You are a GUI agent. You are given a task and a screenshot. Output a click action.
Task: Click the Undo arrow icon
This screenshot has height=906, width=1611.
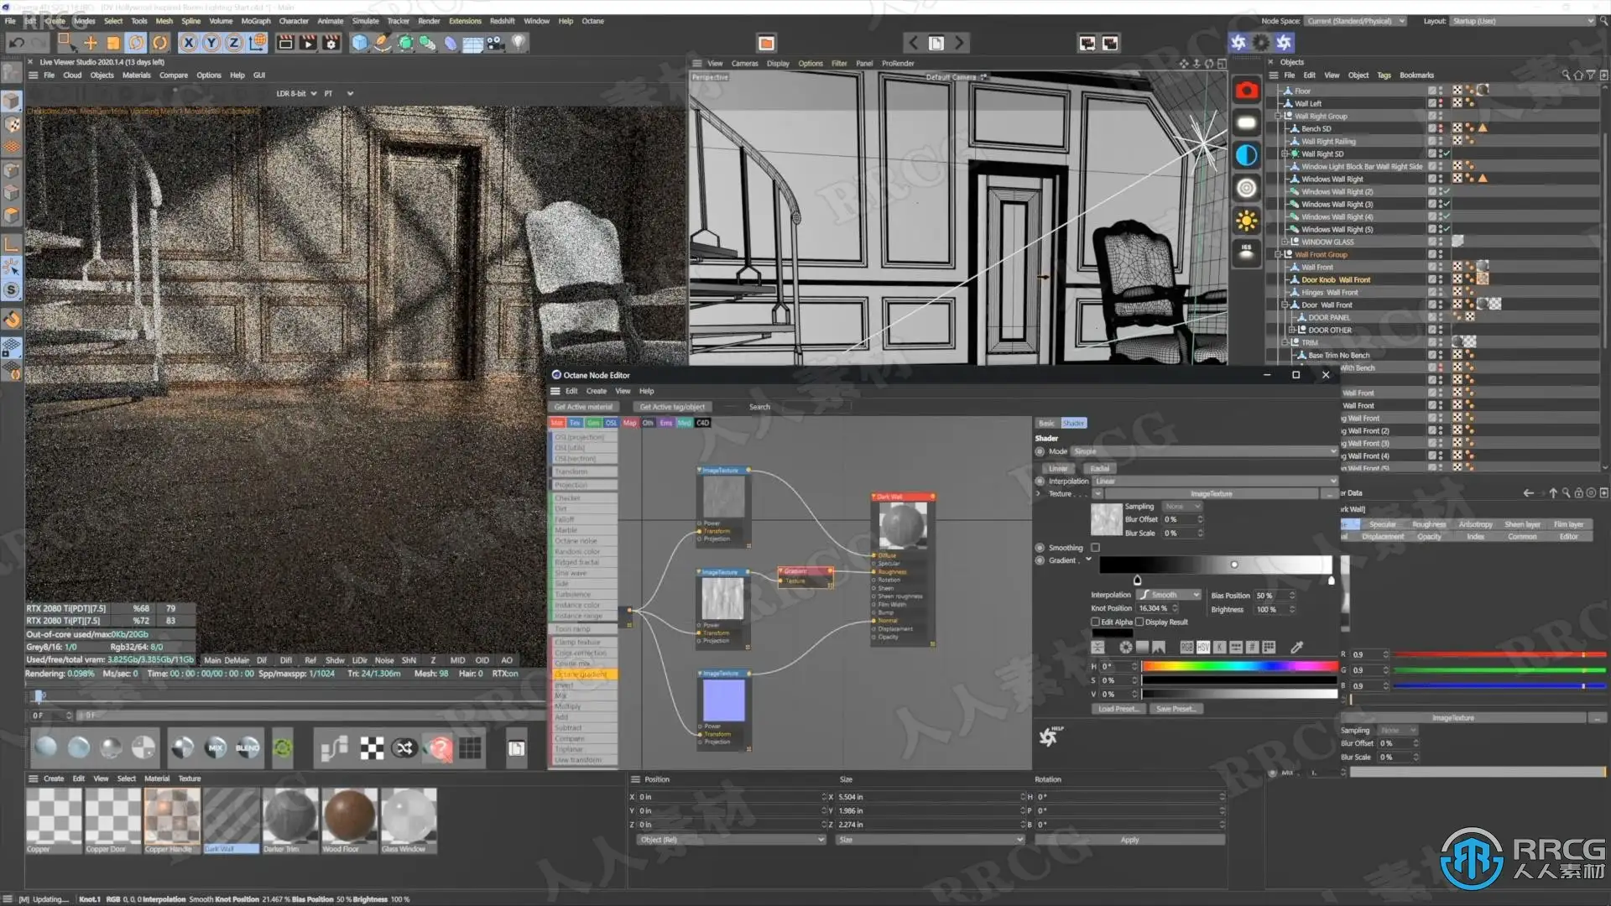pos(16,43)
